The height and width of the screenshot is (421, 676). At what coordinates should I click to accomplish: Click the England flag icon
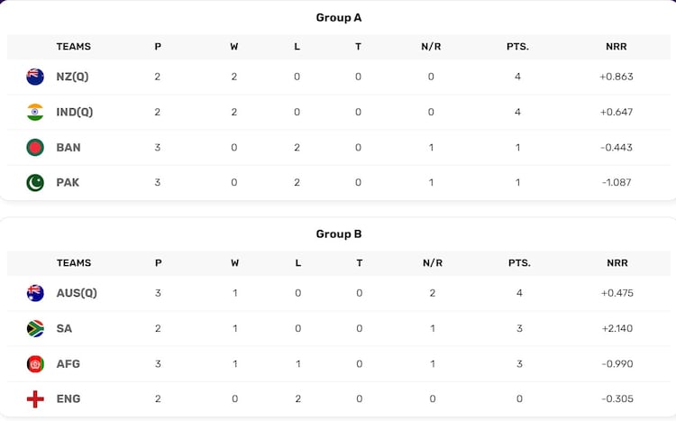point(35,398)
